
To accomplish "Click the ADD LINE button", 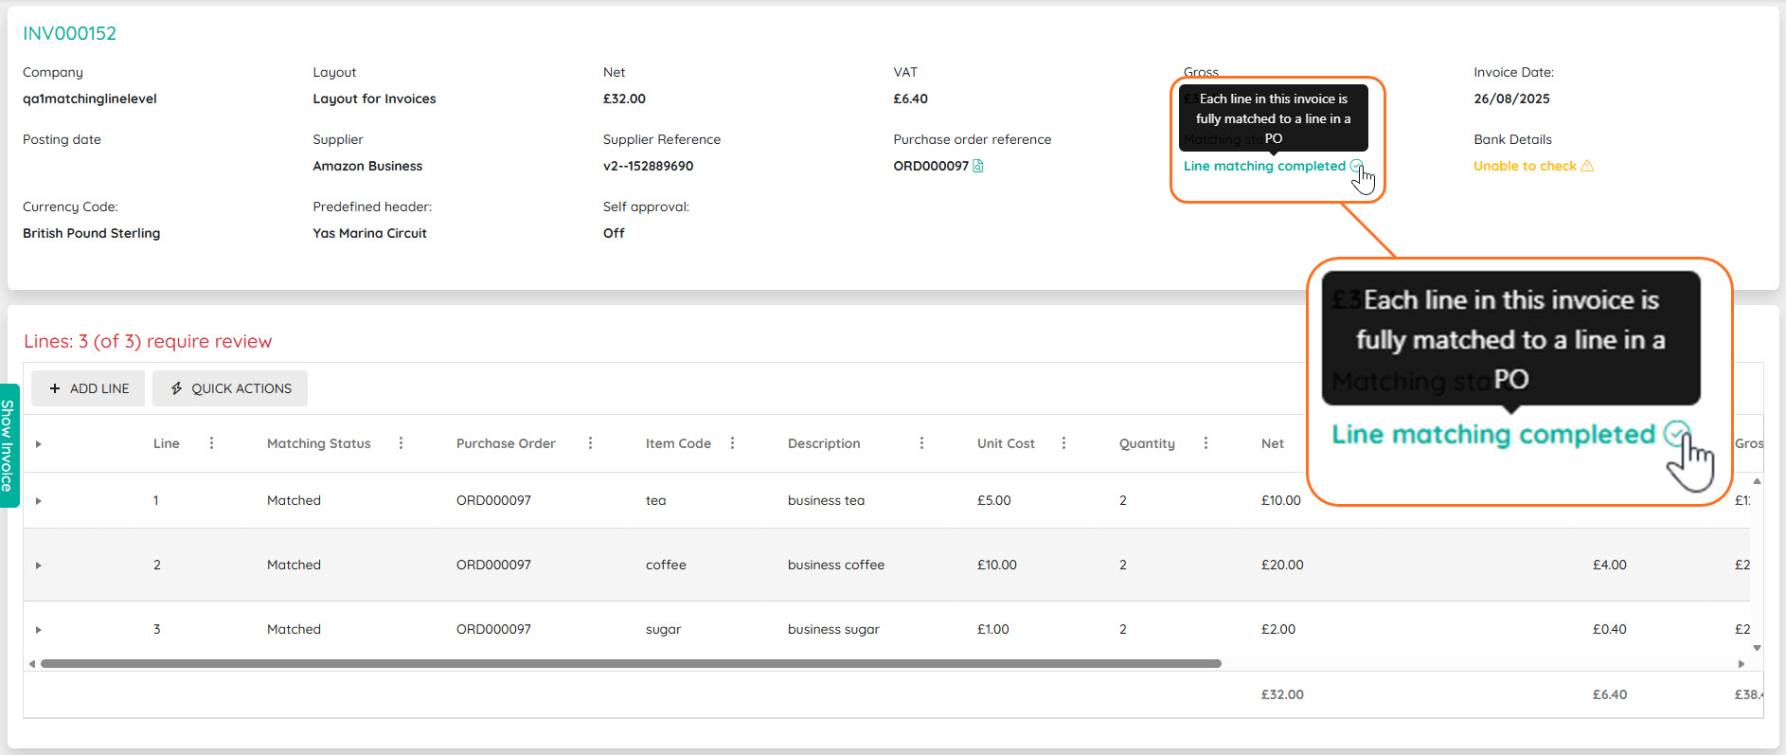I will pyautogui.click(x=88, y=388).
